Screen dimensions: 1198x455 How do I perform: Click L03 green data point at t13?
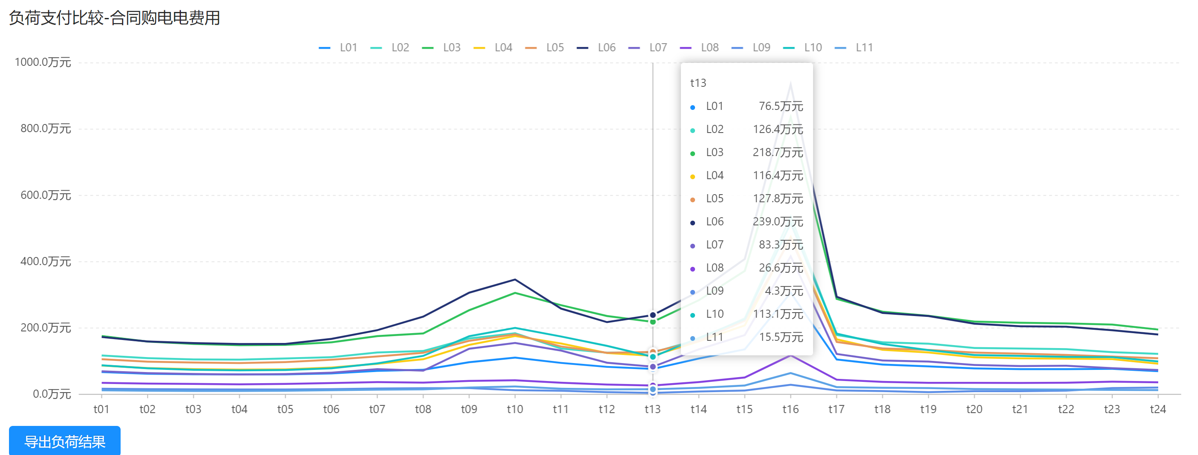[x=653, y=322]
